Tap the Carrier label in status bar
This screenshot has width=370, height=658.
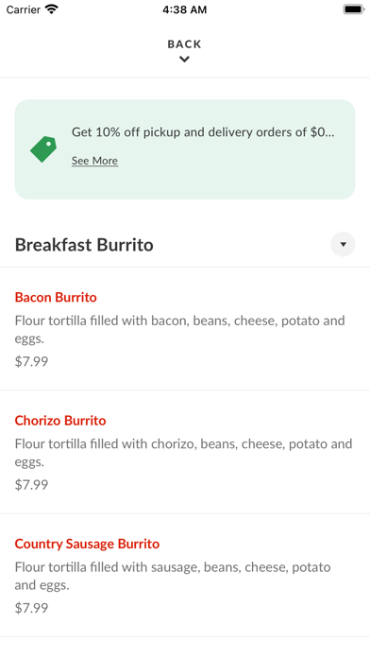pos(23,9)
